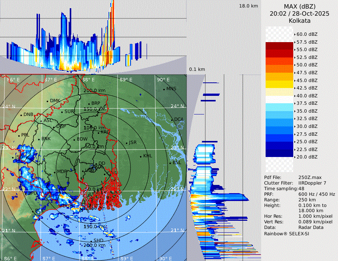The image size is (338, 261).
Task: Click the MNS station marker on map
Action: click(x=164, y=89)
